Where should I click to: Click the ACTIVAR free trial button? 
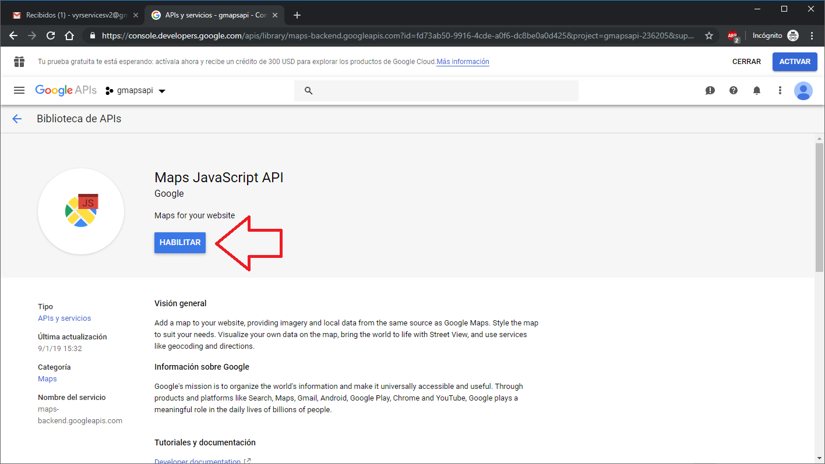click(795, 62)
